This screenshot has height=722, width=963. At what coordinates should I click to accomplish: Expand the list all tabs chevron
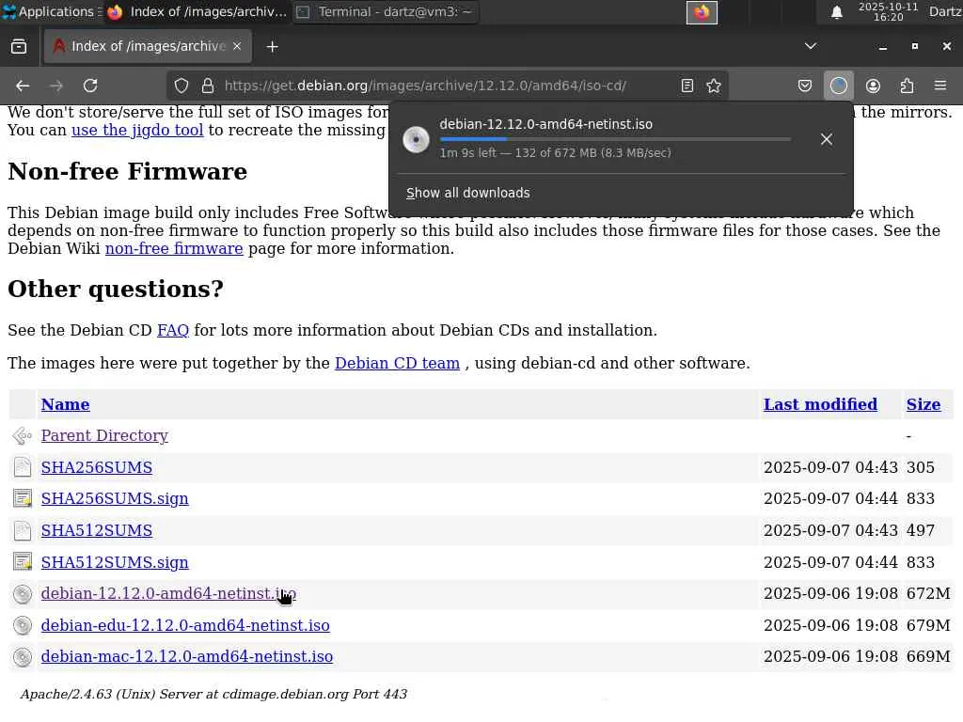[x=811, y=46]
